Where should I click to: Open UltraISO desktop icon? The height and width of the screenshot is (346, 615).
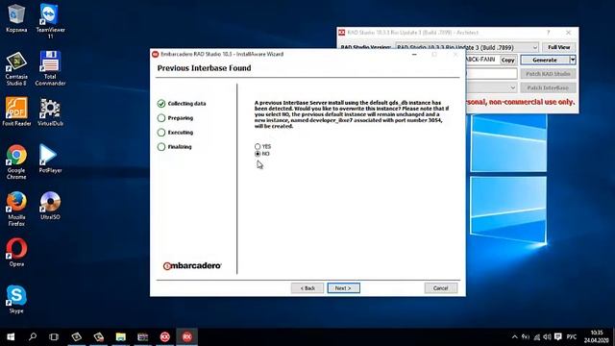pos(50,206)
